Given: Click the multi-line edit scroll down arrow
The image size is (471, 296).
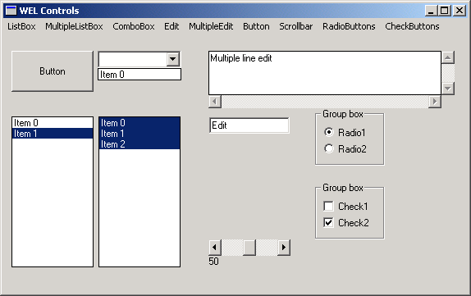Looking at the screenshot, I should point(448,89).
